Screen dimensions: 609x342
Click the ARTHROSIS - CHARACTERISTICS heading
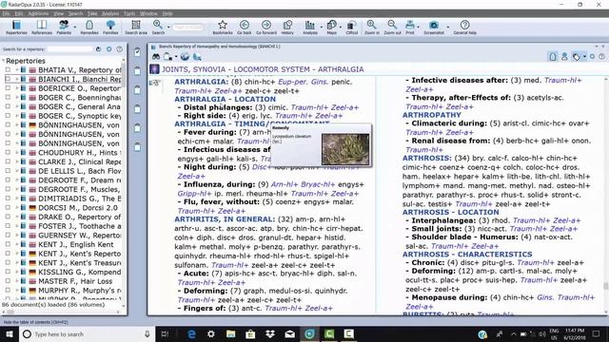[x=467, y=255]
